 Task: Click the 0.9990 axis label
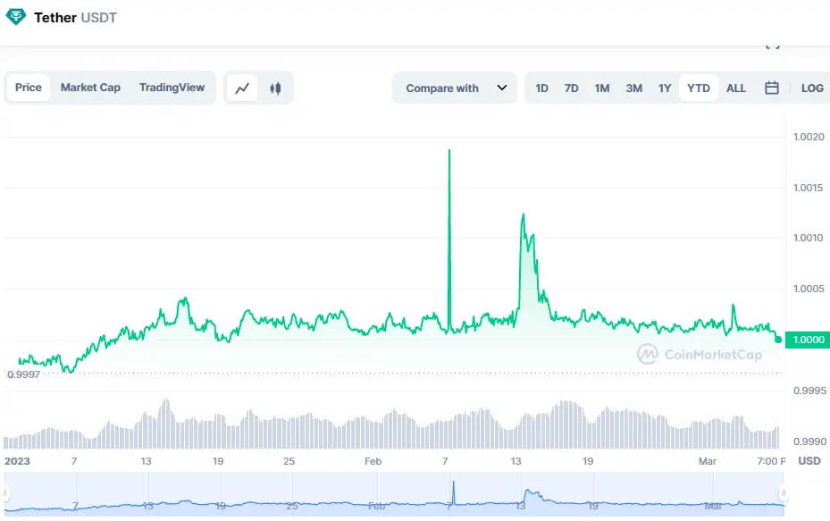coord(809,441)
